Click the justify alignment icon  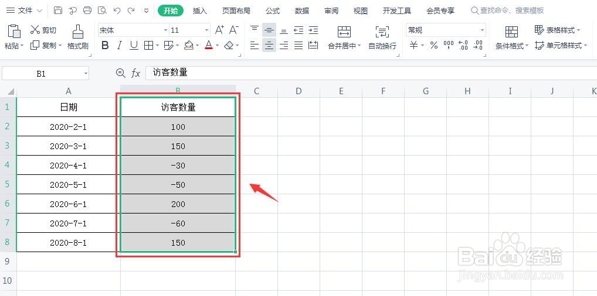(298, 46)
